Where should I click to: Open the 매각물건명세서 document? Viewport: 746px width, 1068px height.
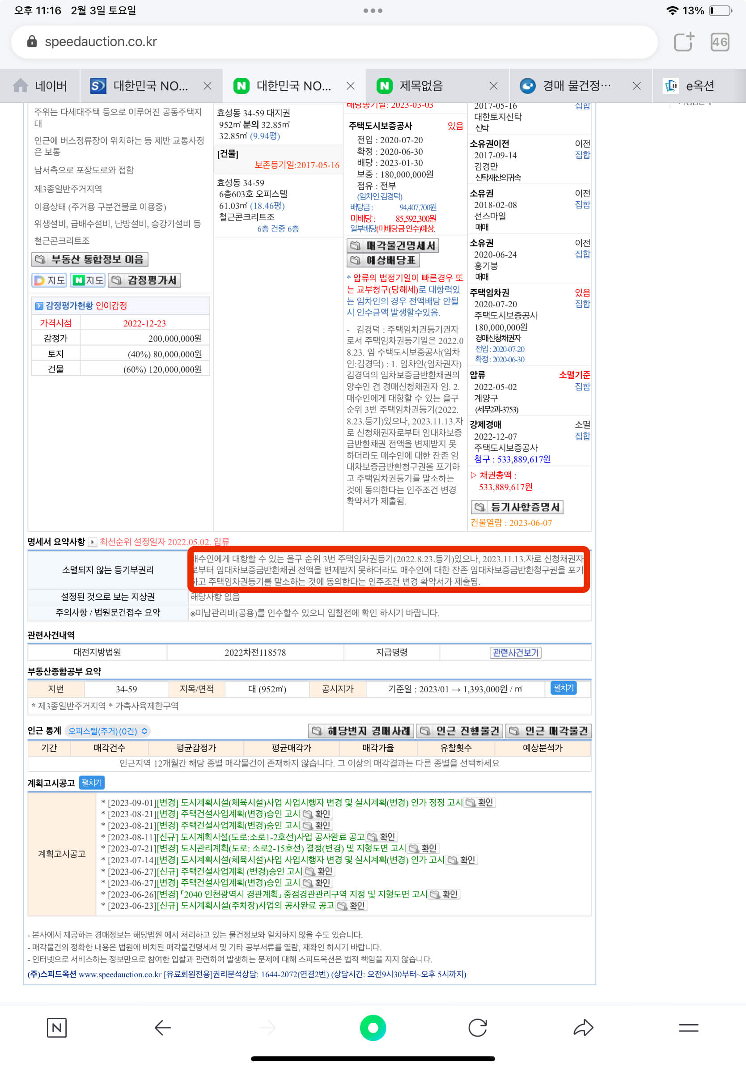click(x=393, y=246)
